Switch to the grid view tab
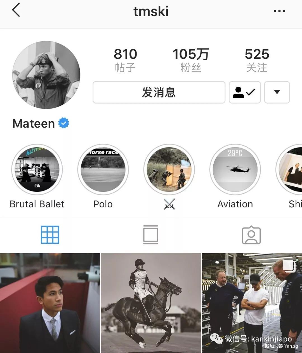The height and width of the screenshot is (353, 302). [50, 235]
